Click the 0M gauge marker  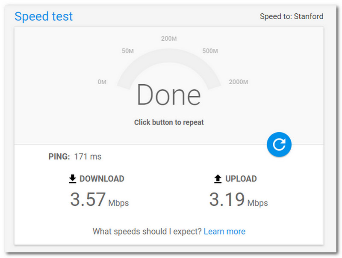102,82
